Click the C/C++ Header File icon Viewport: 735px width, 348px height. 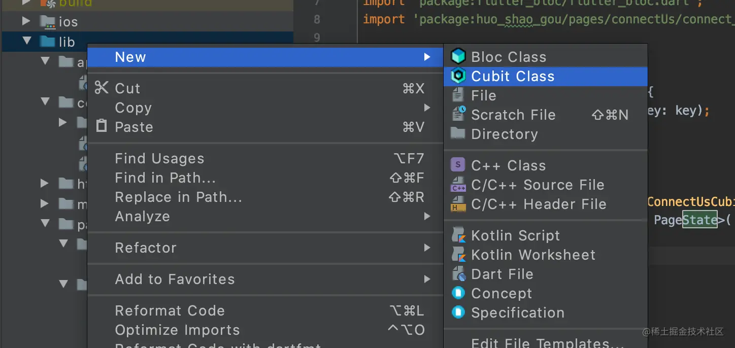click(x=458, y=204)
